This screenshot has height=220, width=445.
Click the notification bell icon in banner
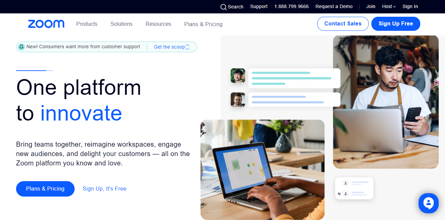pos(21,47)
